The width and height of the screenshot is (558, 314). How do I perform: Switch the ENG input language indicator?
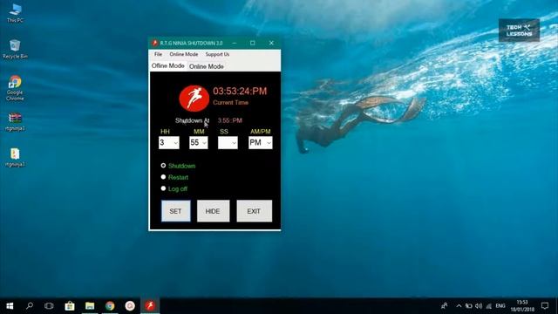[x=500, y=306]
